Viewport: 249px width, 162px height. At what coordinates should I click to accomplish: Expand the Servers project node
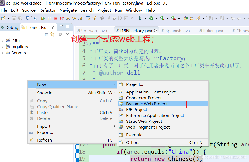tap(3, 53)
